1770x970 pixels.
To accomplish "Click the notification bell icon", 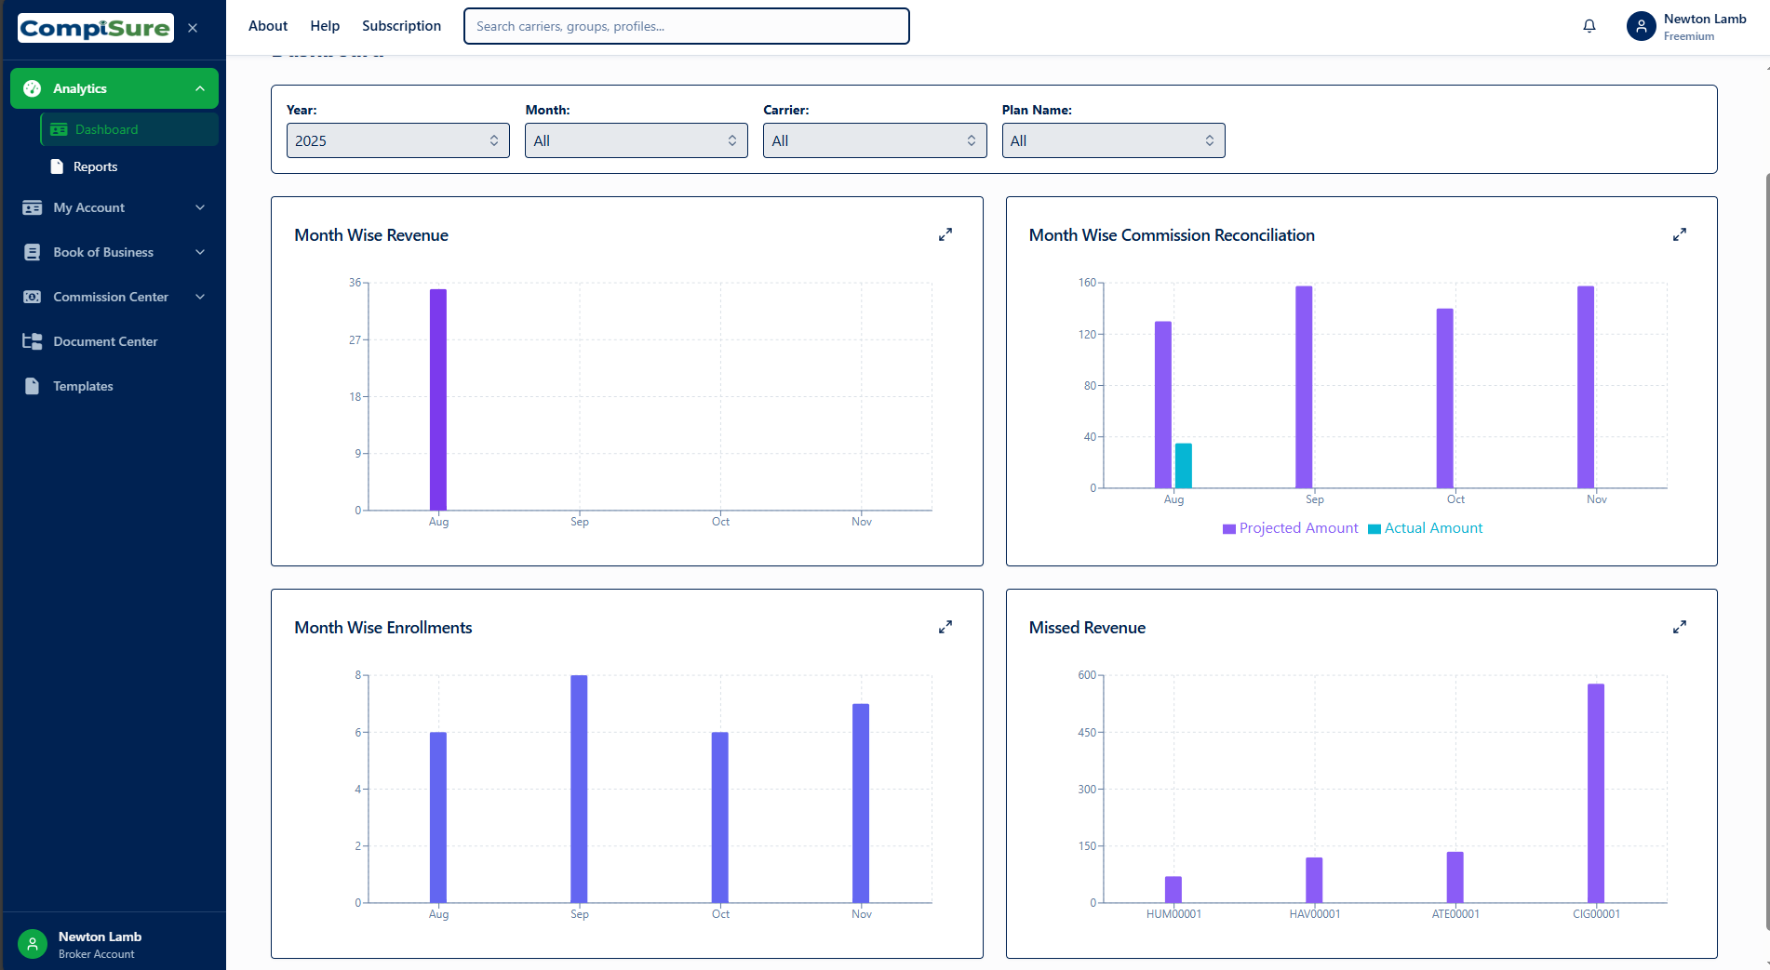I will coord(1589,26).
